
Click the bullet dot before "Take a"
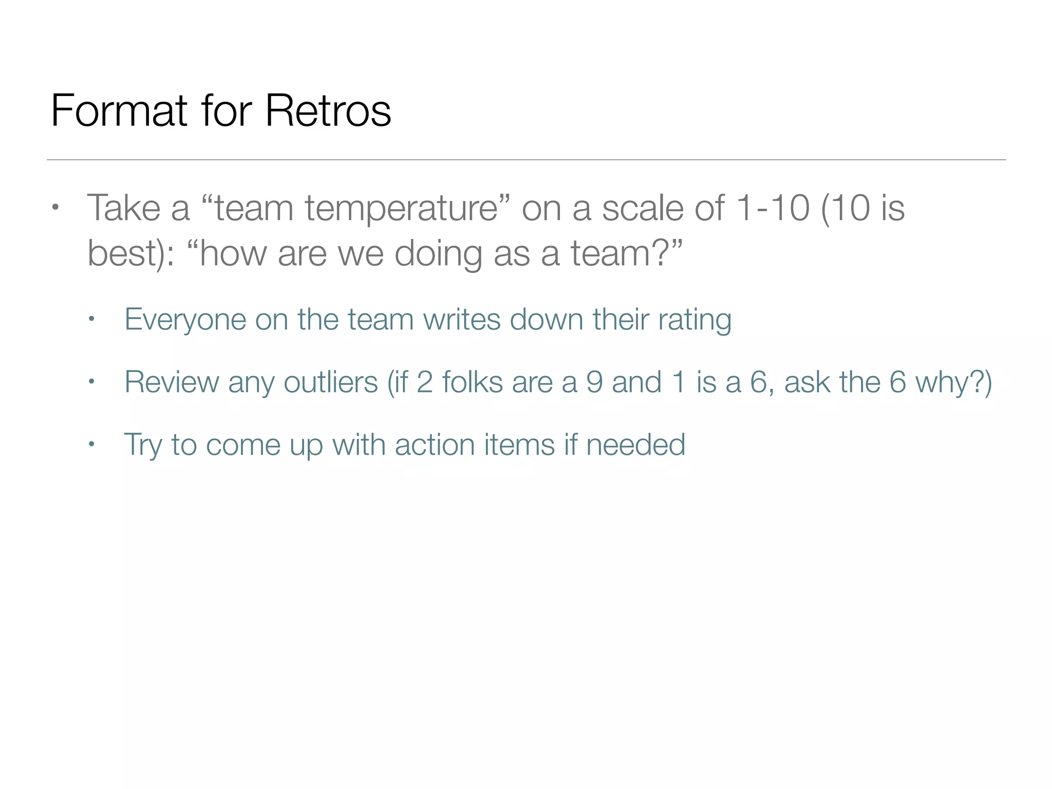click(55, 208)
